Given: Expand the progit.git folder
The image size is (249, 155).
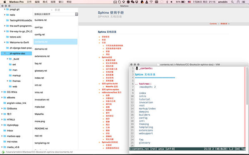Looking at the screenshot, I should pyautogui.click(x=5, y=10).
